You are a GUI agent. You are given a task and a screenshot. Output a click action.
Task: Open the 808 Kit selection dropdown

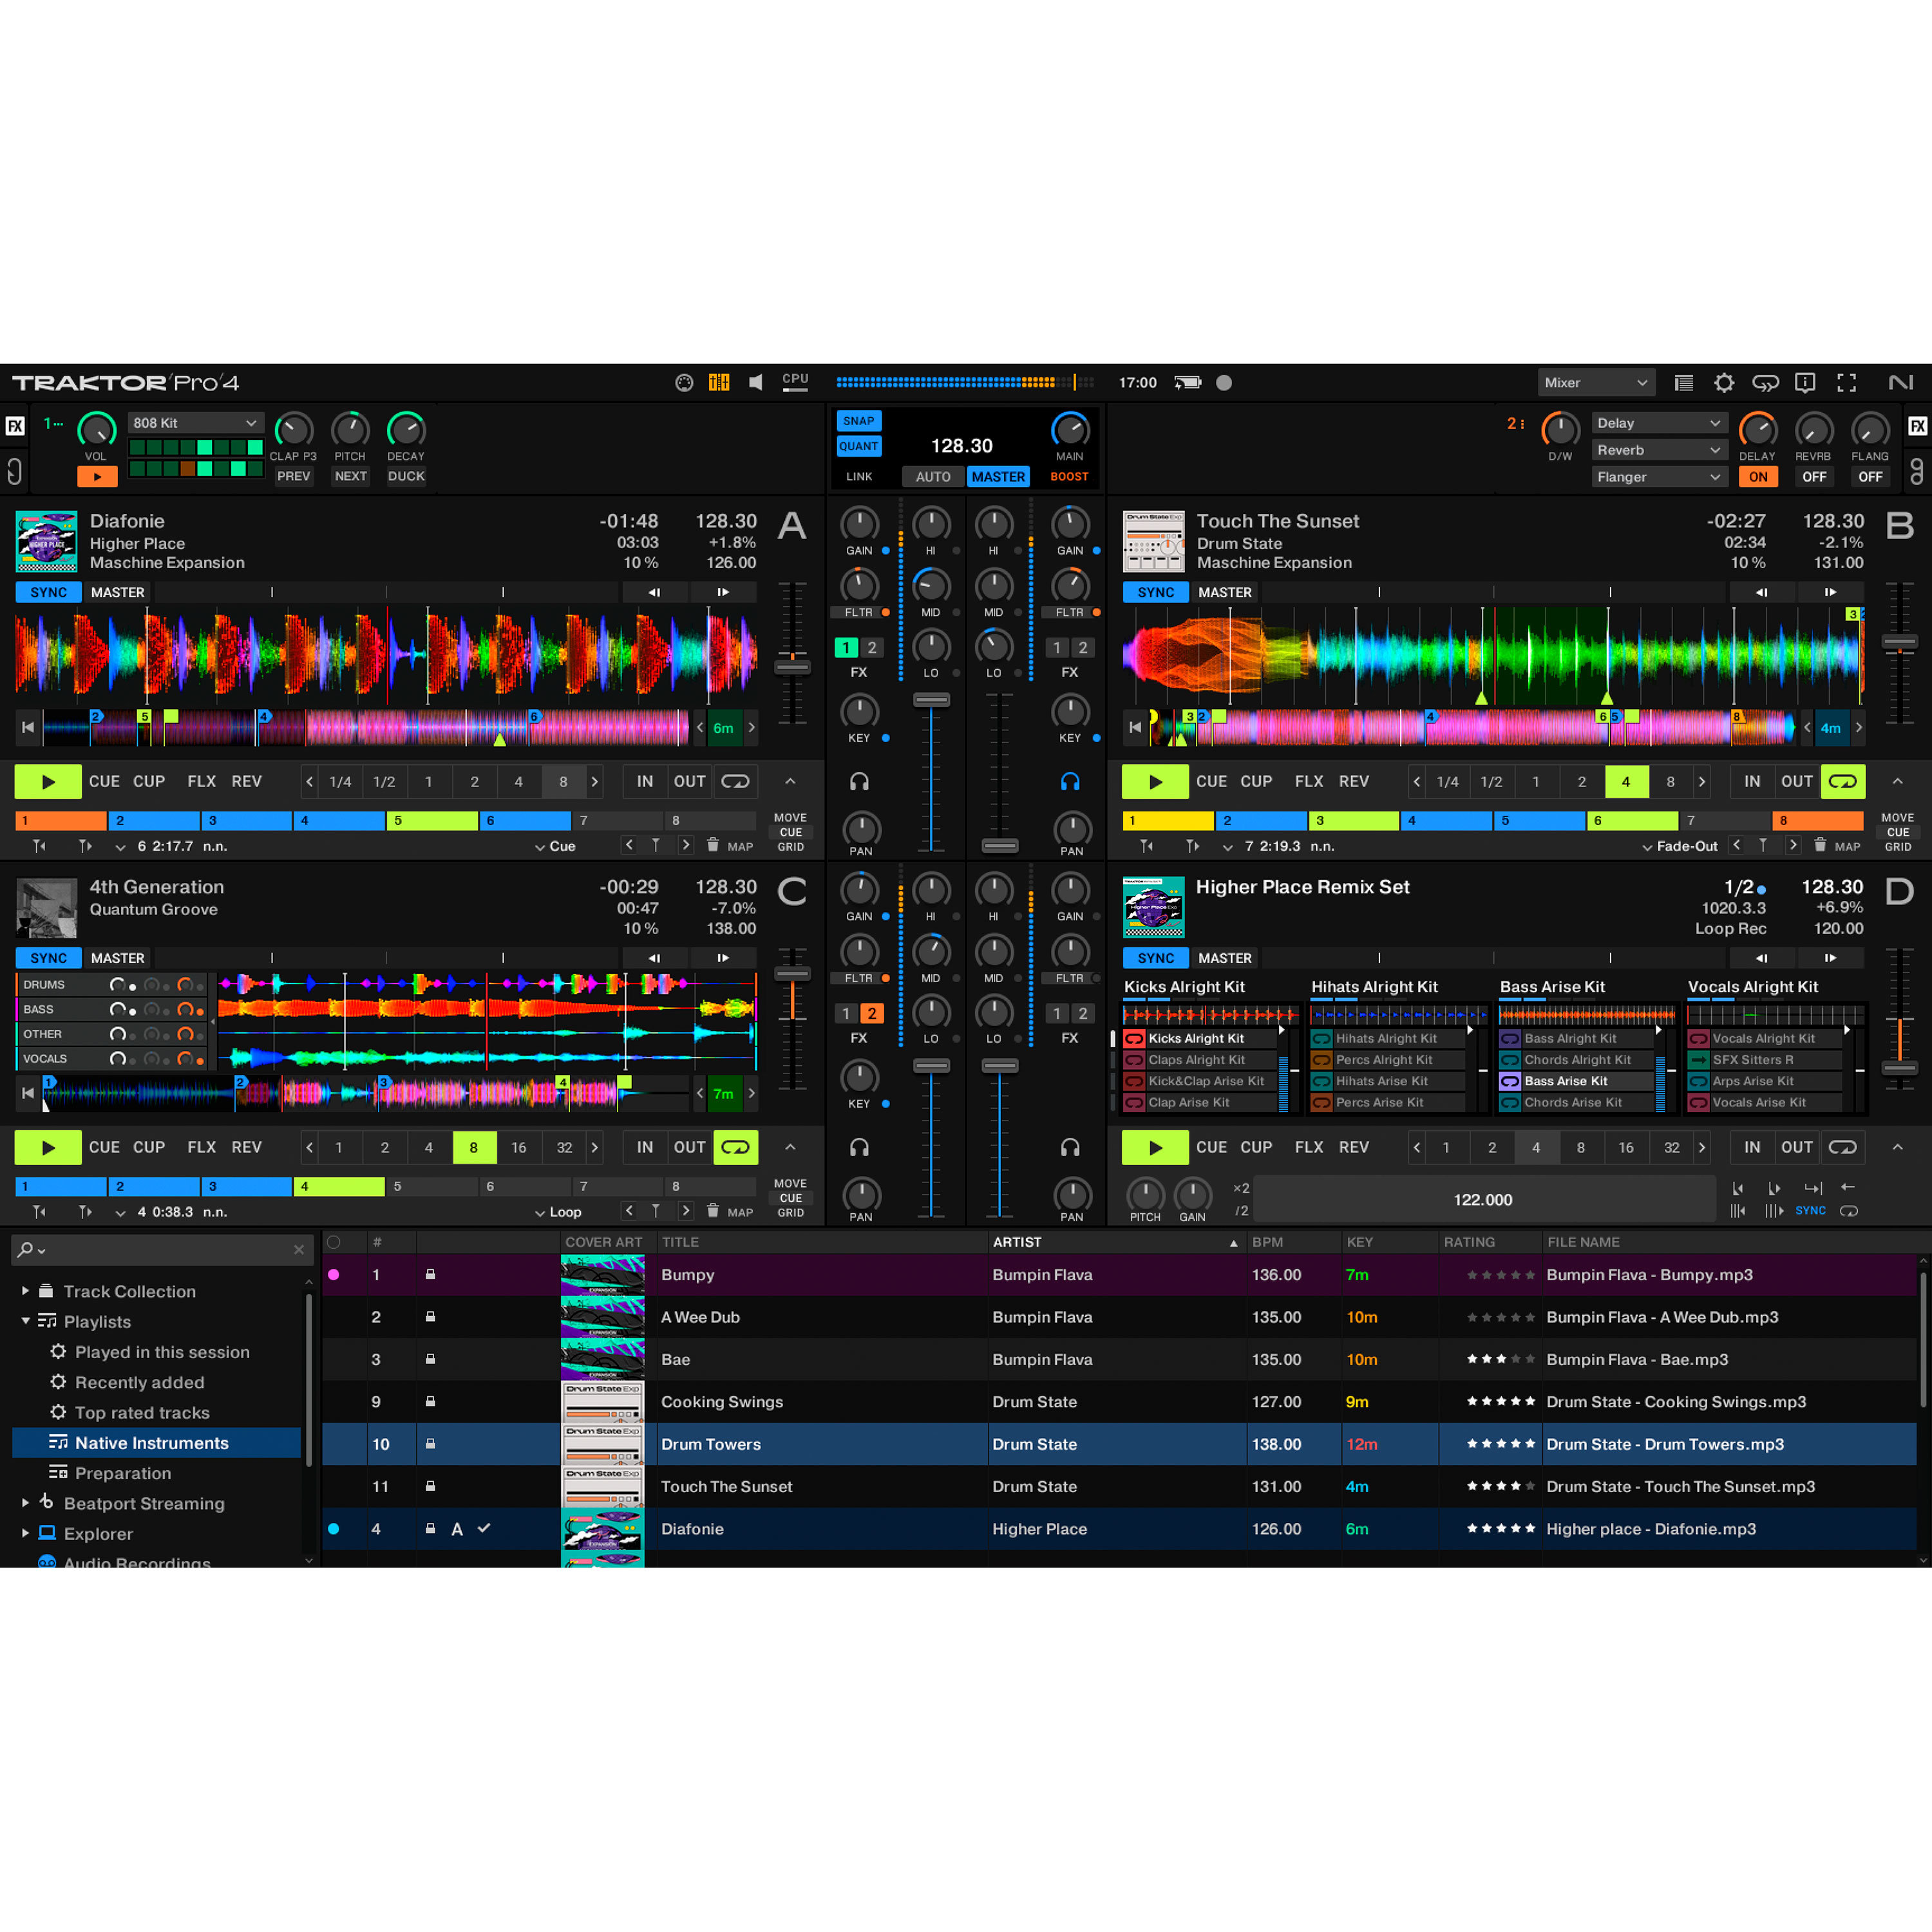(x=196, y=423)
